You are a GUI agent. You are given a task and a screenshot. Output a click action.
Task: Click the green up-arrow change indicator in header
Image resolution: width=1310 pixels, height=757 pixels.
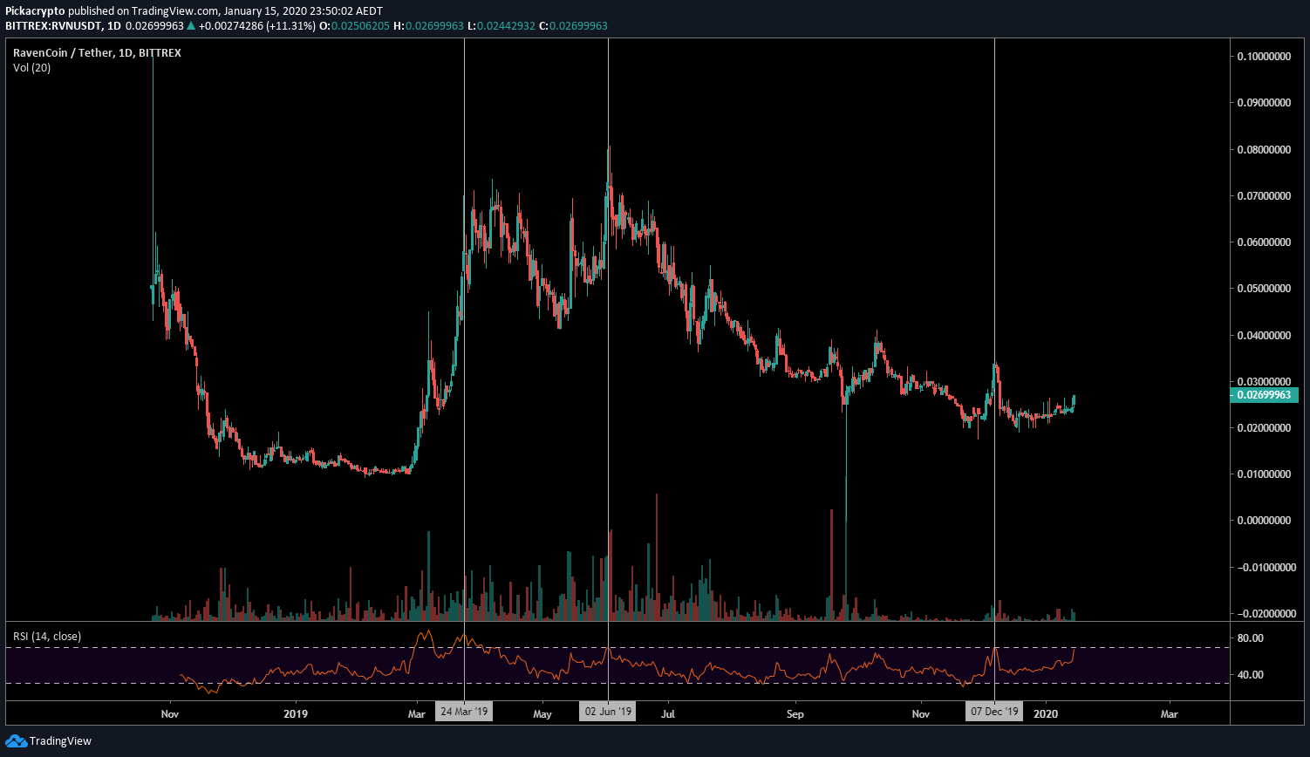[x=191, y=26]
